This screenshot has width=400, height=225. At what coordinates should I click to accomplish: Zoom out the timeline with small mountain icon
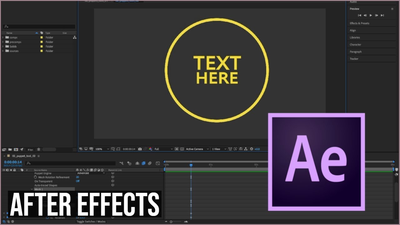166,222
